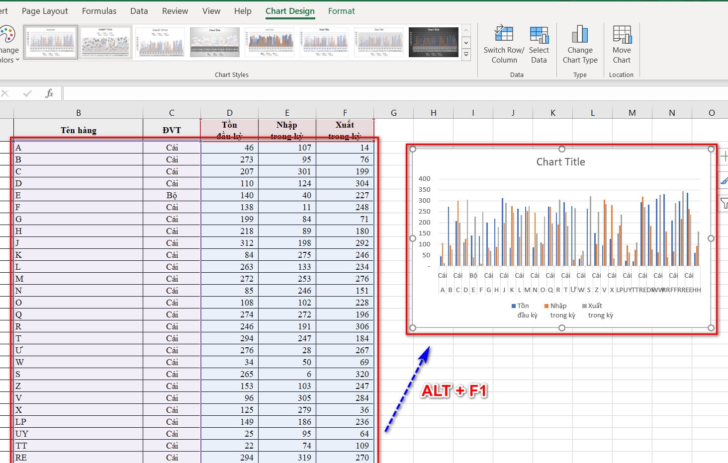
Task: Click the Switch Row/Column icon
Action: point(504,34)
